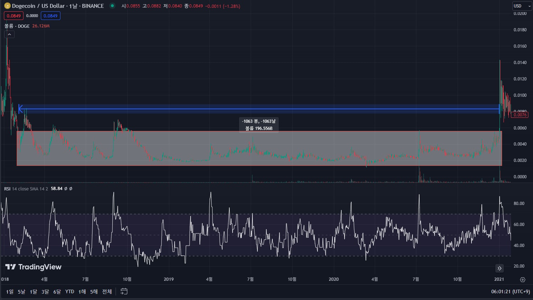Open the go to date calendar icon
Screen dimensions: 533x300
[x=124, y=291]
